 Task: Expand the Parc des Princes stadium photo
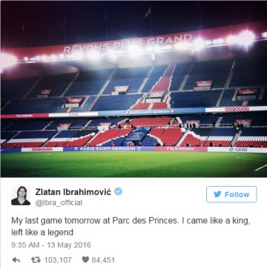coord(133,89)
